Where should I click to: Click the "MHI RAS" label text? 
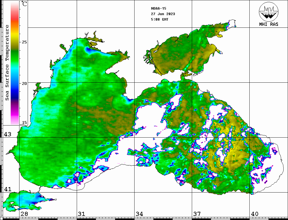(269, 24)
